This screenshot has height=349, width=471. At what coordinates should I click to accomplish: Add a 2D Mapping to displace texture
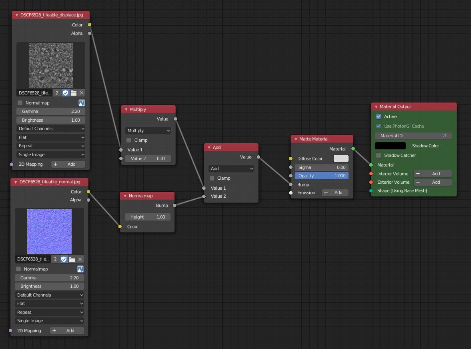click(x=68, y=164)
